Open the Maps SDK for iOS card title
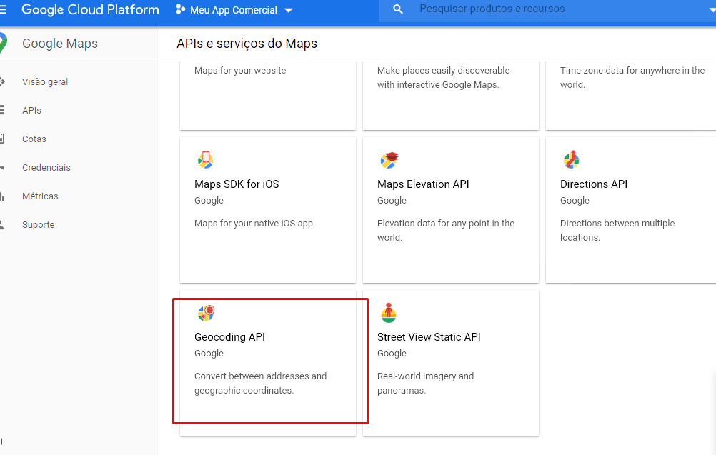The height and width of the screenshot is (455, 716). (x=237, y=184)
